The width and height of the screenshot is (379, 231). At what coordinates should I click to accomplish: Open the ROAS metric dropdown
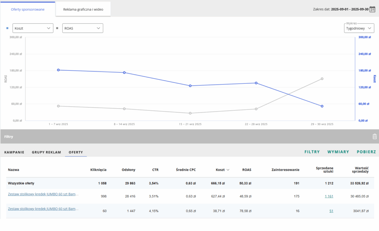click(x=82, y=28)
